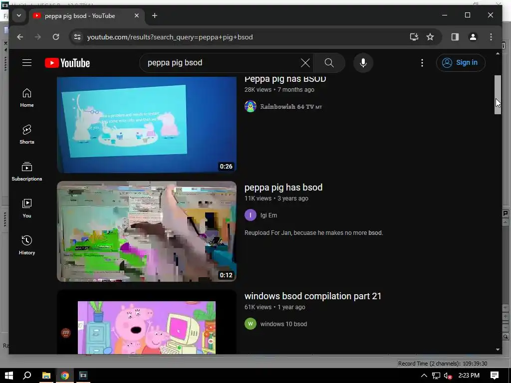This screenshot has width=511, height=383.
Task: Click the scrollbar up arrow
Action: [x=498, y=53]
